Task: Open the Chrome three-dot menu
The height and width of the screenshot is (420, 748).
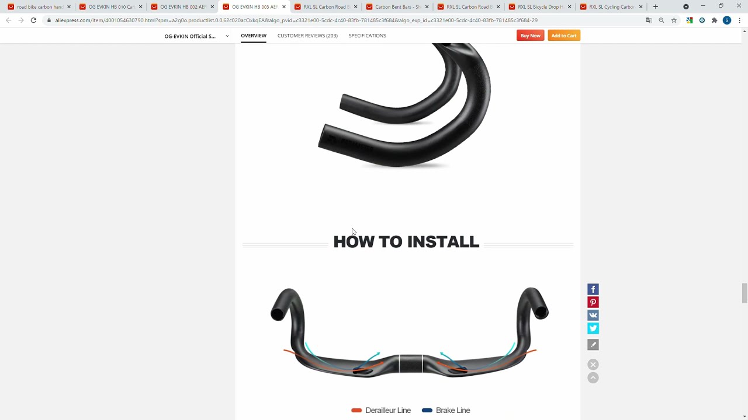Action: [739, 20]
